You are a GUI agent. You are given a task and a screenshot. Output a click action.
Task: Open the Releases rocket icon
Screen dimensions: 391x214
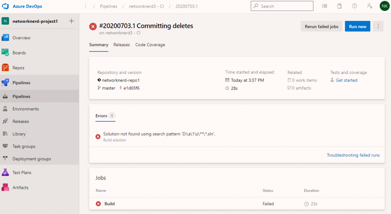[x=5, y=121]
